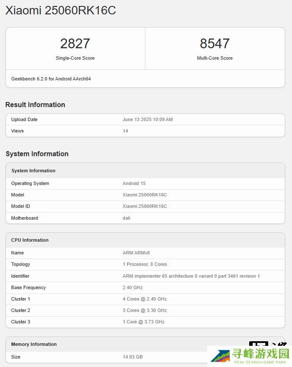Click the Model ID value Xiaomi 25060RK16C

(145, 206)
